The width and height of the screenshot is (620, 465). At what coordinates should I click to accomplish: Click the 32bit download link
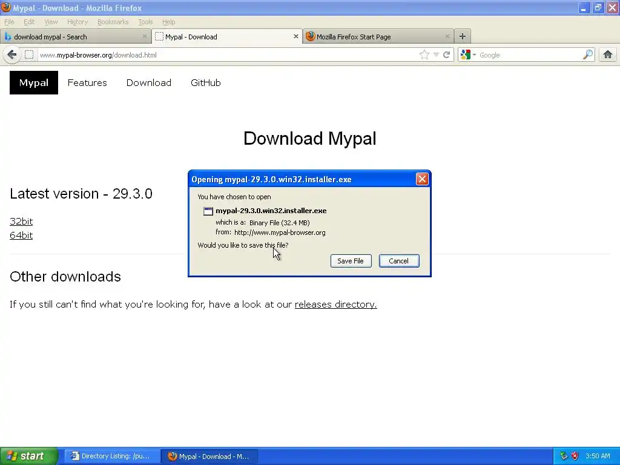[21, 222]
